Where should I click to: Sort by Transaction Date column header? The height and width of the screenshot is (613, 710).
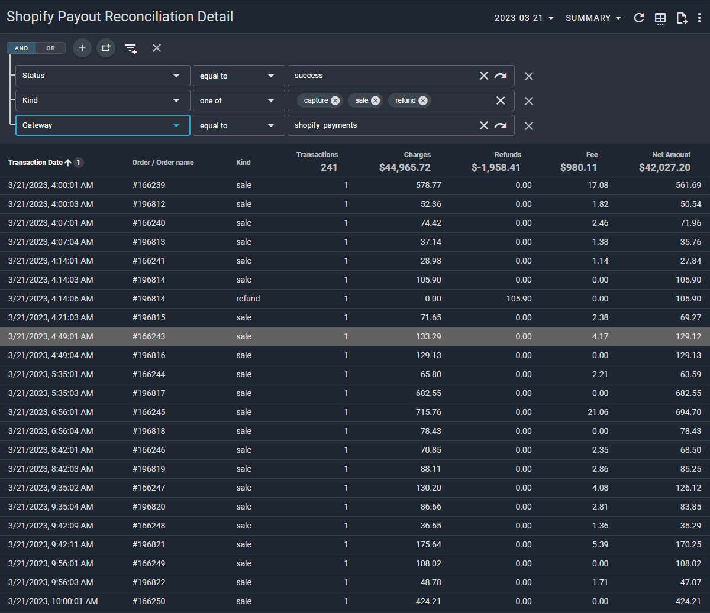coord(35,163)
